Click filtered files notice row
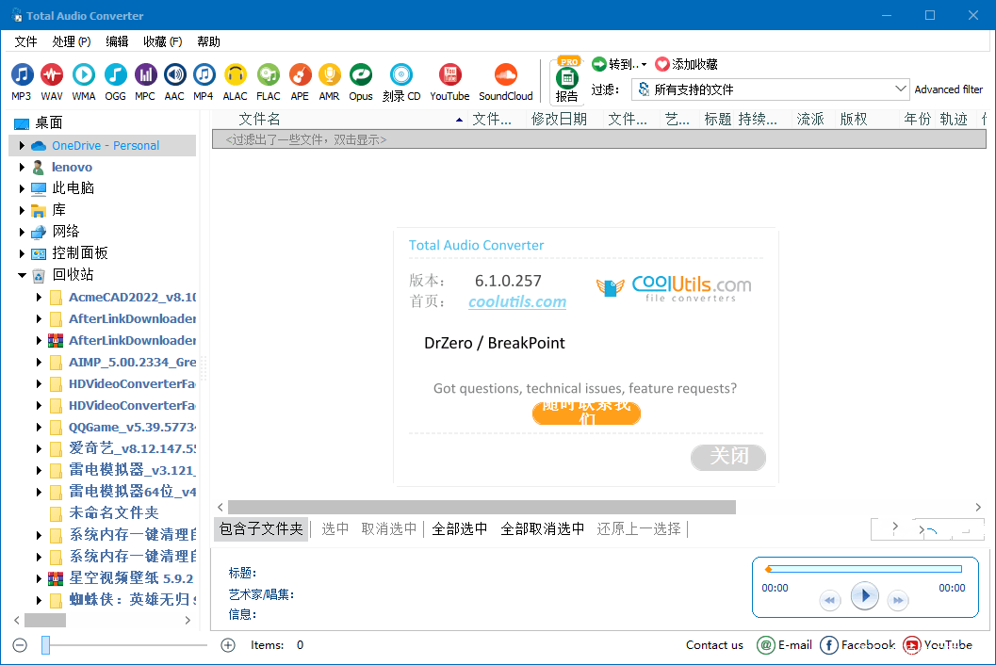Viewport: 996px width, 665px height. (x=599, y=139)
